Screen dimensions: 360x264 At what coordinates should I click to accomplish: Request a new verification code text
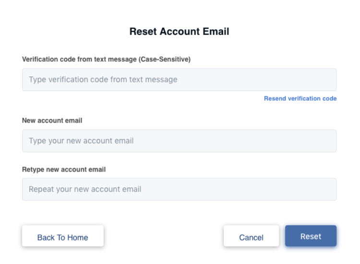(300, 99)
